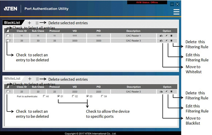This screenshot has height=135, width=212.
Task: Select BlackList entry 2 checkbox
Action: (x=7, y=40)
